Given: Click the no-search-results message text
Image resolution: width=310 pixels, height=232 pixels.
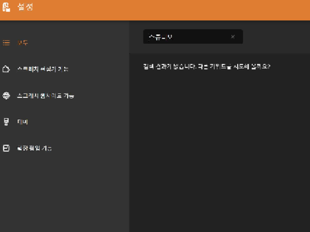Looking at the screenshot, I should [207, 66].
